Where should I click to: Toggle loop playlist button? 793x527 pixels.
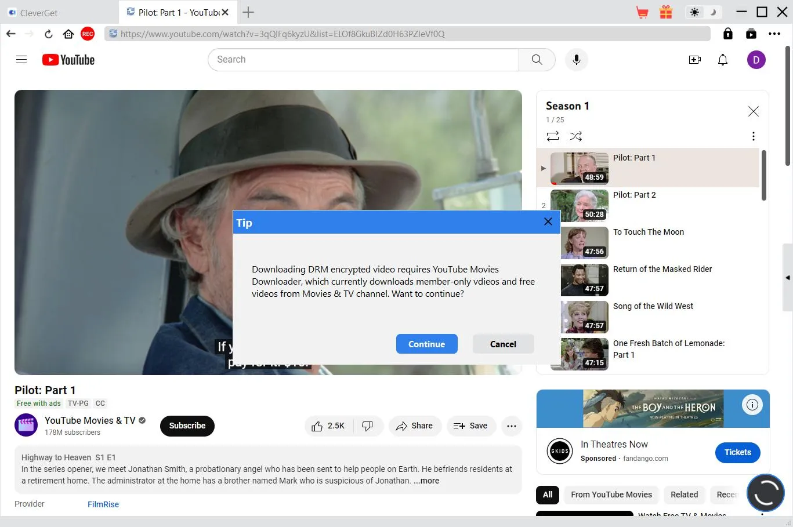tap(553, 136)
